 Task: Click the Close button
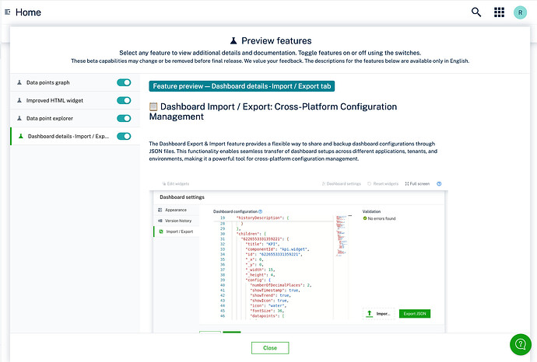coord(270,348)
